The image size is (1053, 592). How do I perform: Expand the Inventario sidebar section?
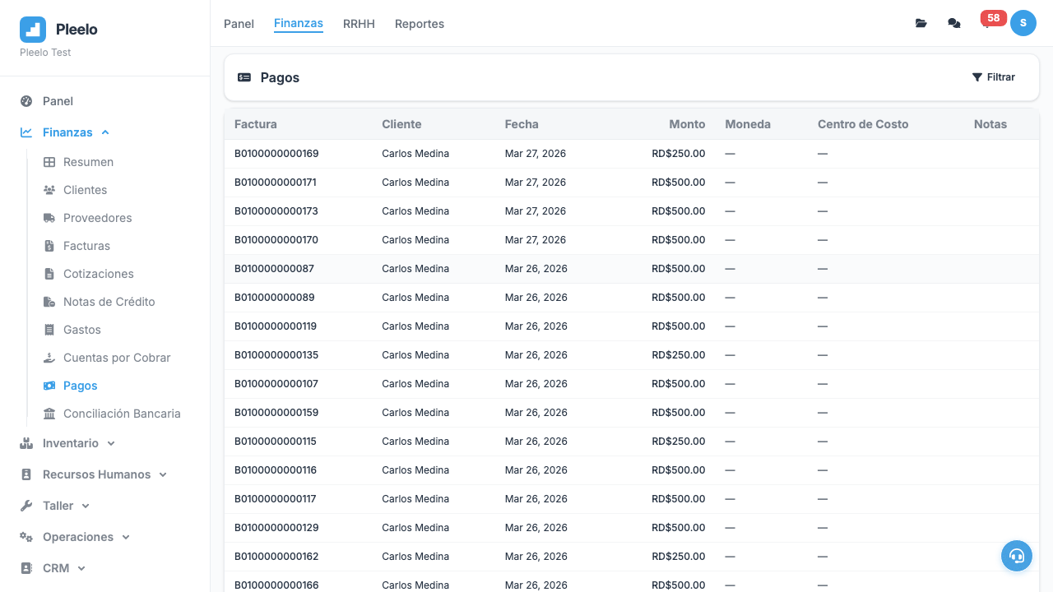[71, 443]
